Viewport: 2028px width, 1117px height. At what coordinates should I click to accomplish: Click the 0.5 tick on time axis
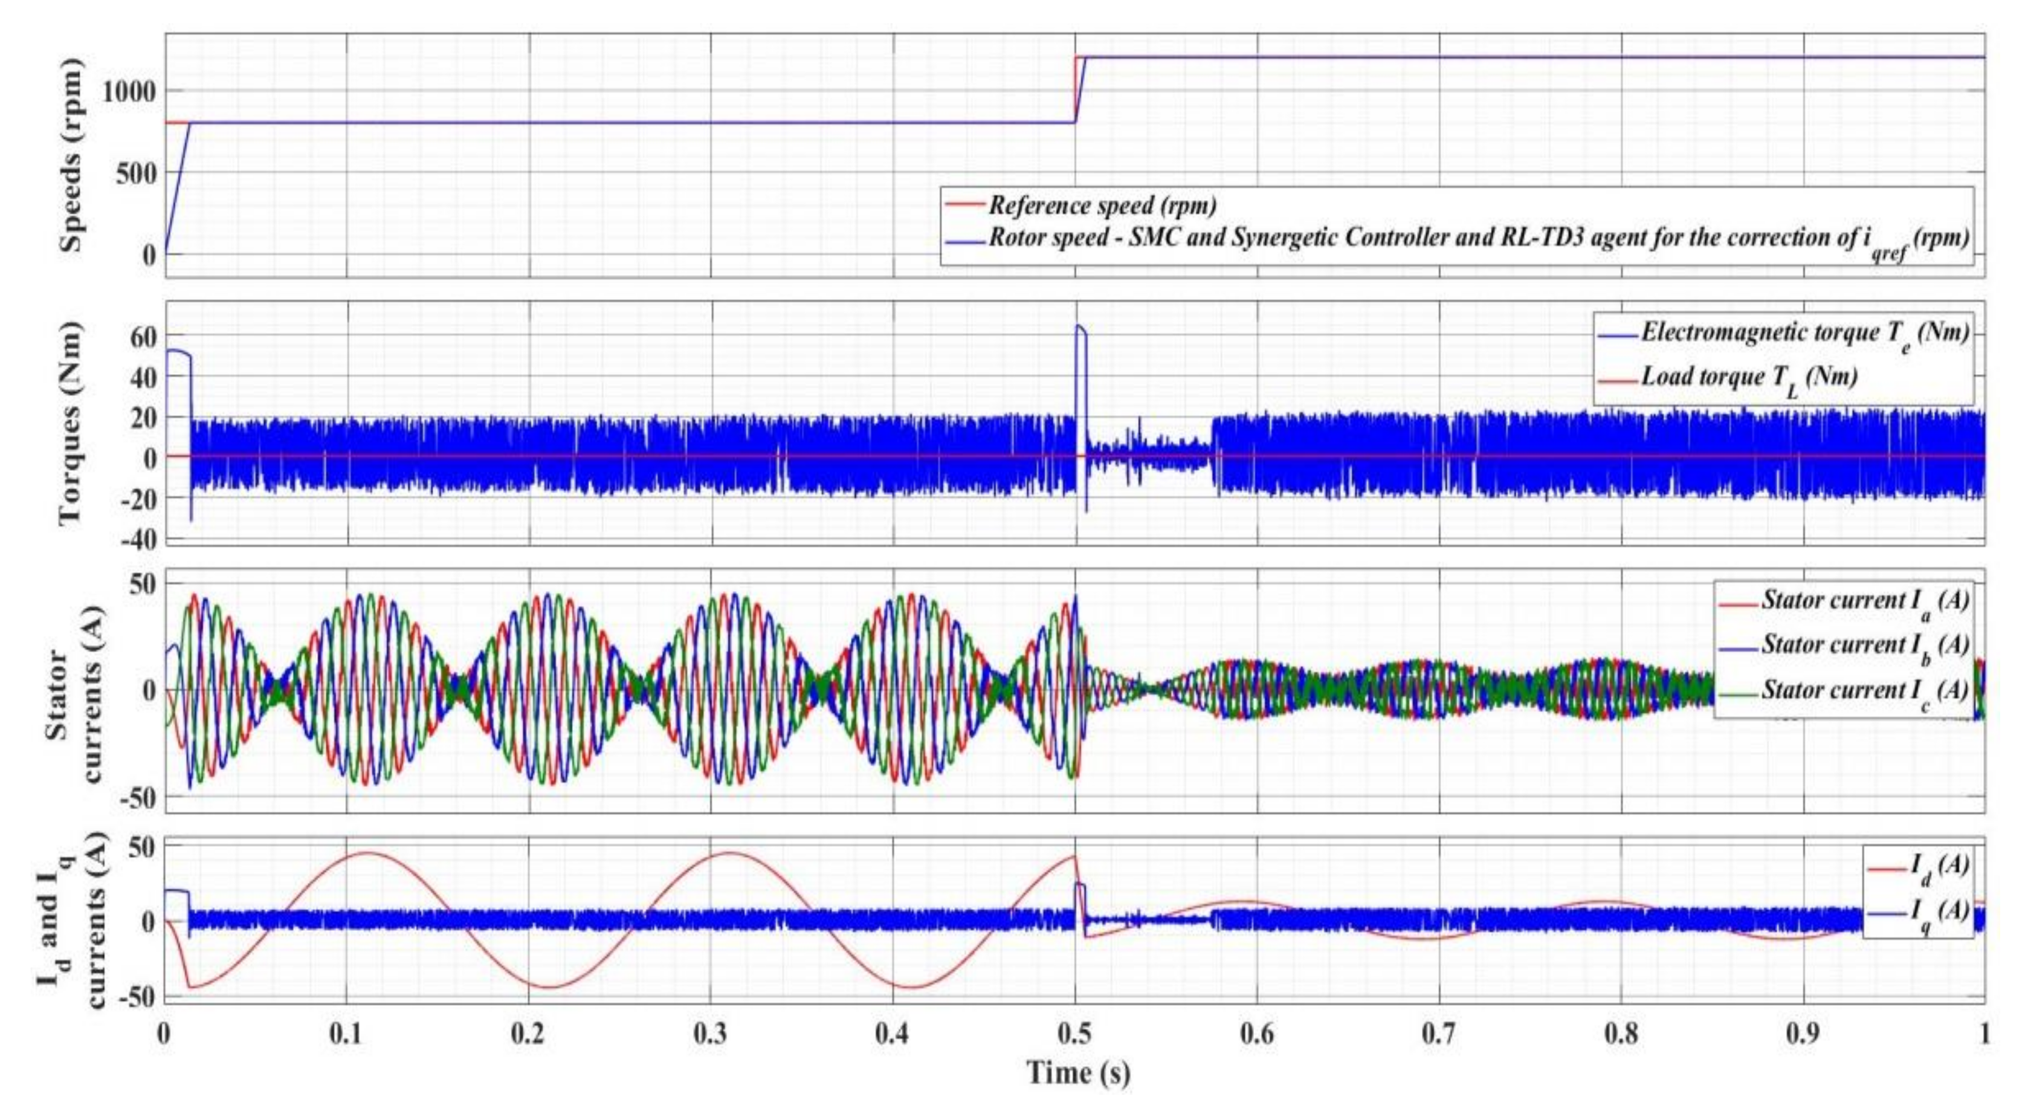point(1074,1034)
